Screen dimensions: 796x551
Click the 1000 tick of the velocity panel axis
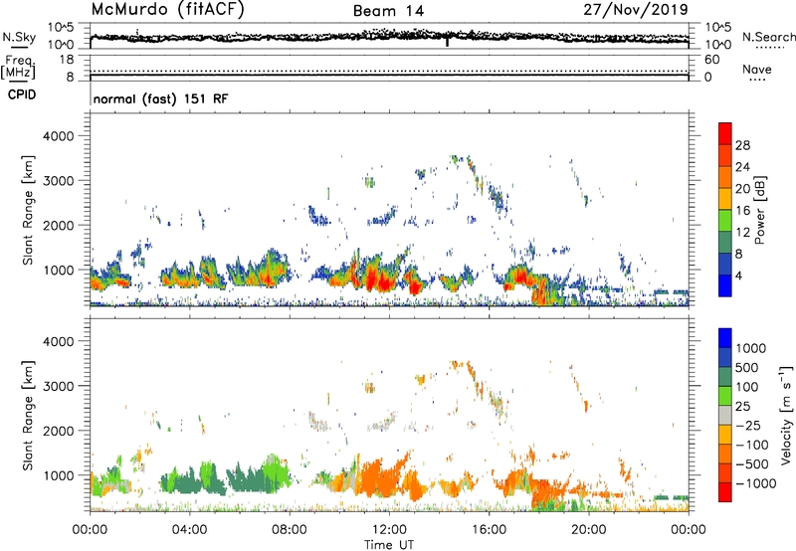(x=59, y=475)
